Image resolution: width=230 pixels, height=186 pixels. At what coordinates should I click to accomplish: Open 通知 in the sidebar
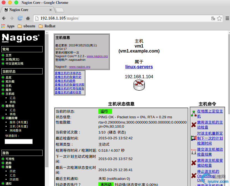pos(8,184)
